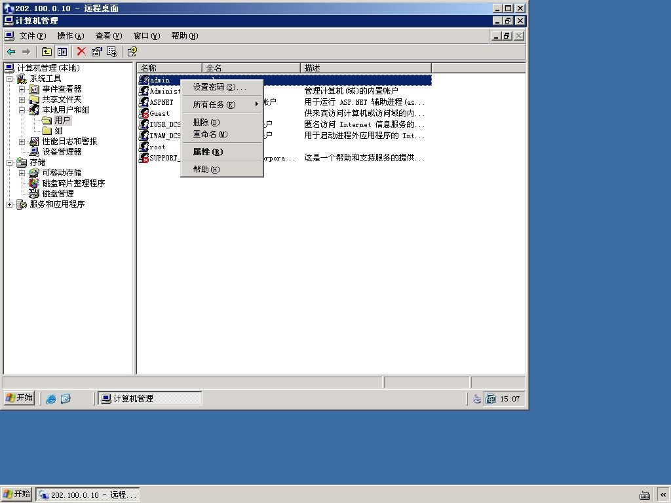Select the IWAM_DCS user icon
The width and height of the screenshot is (671, 503).
click(144, 136)
